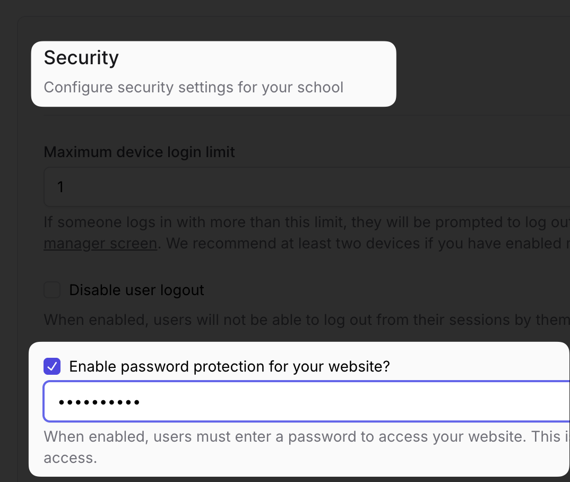570x482 pixels.
Task: Click "Enable password protection for your website?" label
Action: pos(229,366)
